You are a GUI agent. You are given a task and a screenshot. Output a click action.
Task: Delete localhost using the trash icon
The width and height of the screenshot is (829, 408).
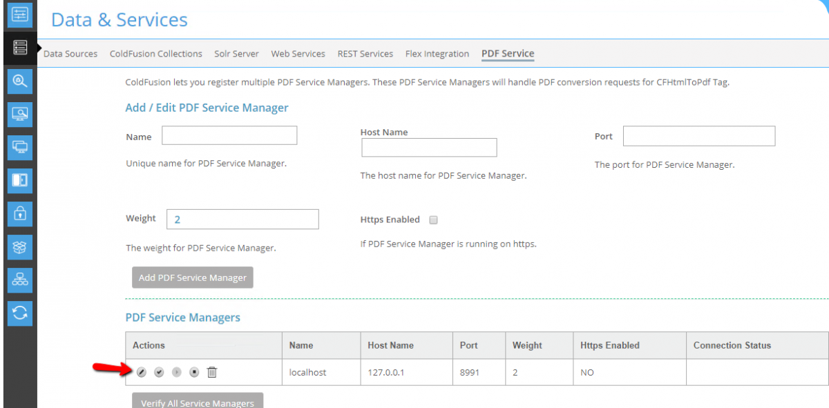pos(212,372)
